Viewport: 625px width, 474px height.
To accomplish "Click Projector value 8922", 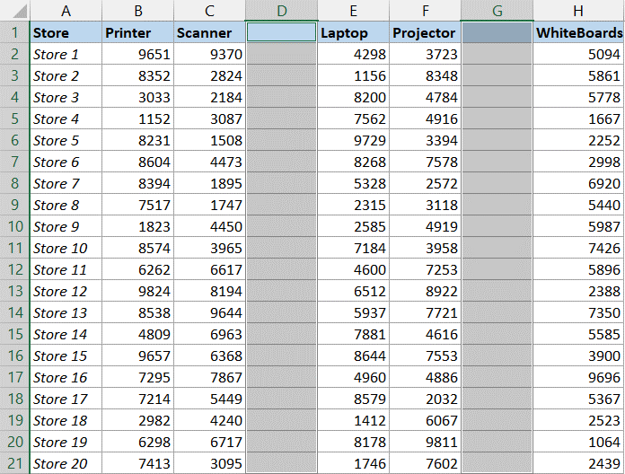I will pyautogui.click(x=426, y=291).
